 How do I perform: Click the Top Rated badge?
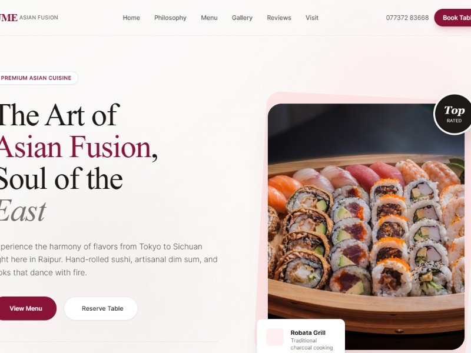point(453,114)
